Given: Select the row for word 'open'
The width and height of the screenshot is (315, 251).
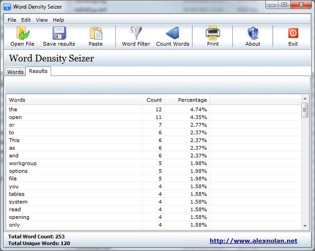Looking at the screenshot, I should [154, 117].
